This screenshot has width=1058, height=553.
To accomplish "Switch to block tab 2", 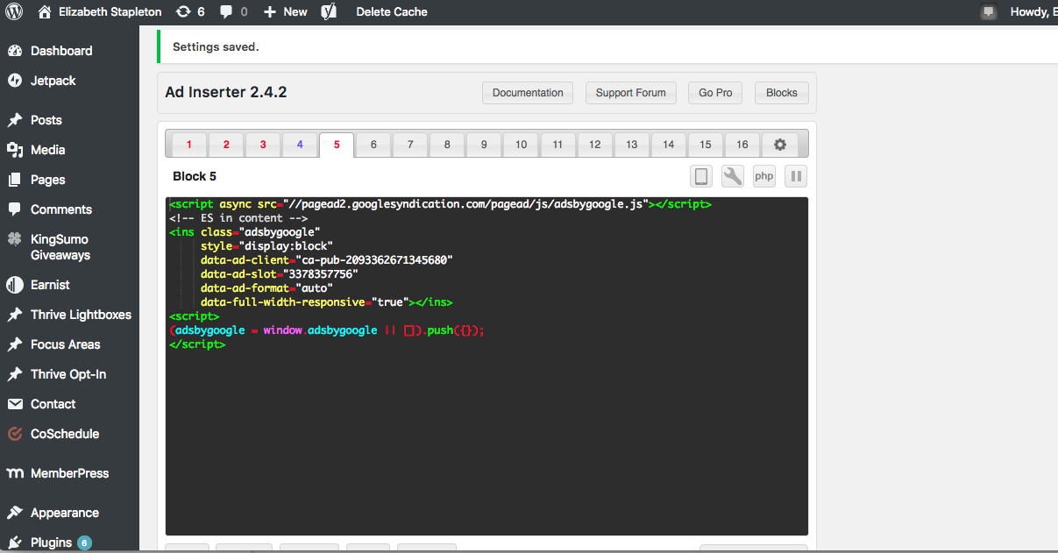I will click(226, 145).
